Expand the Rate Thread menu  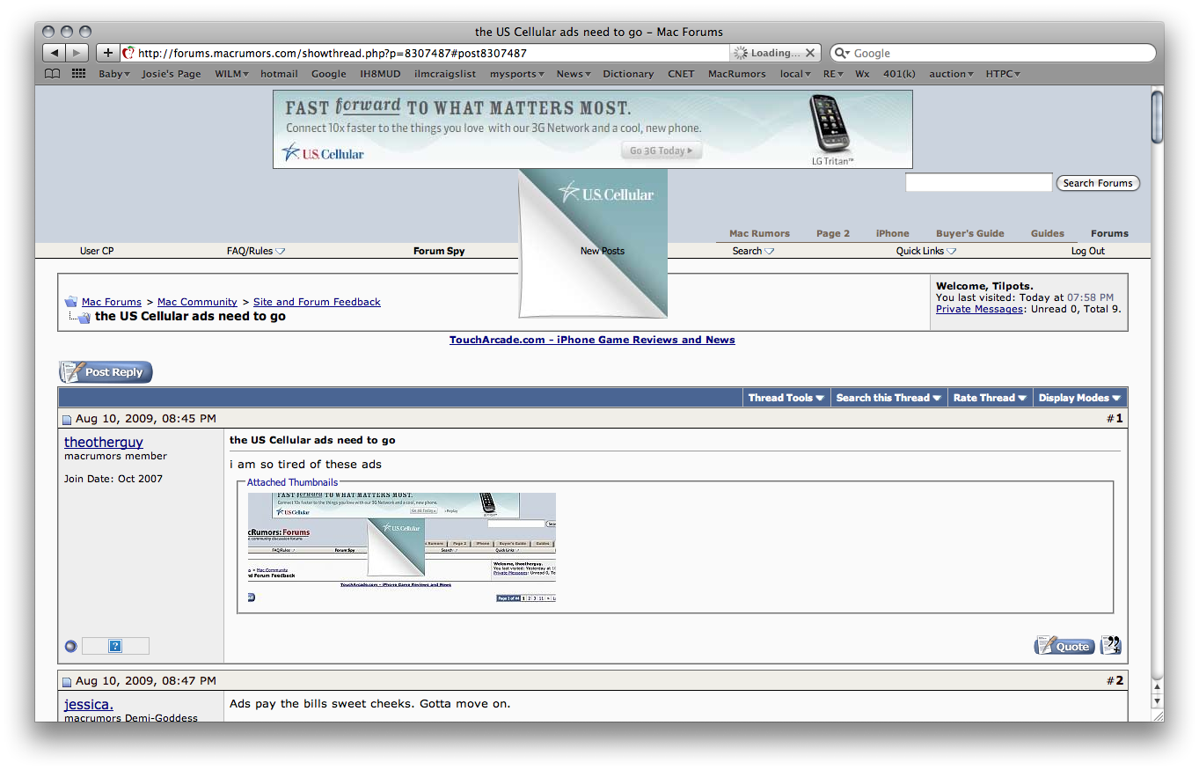click(x=991, y=398)
